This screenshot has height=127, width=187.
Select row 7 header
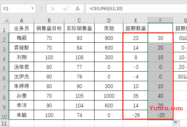pos(4,86)
